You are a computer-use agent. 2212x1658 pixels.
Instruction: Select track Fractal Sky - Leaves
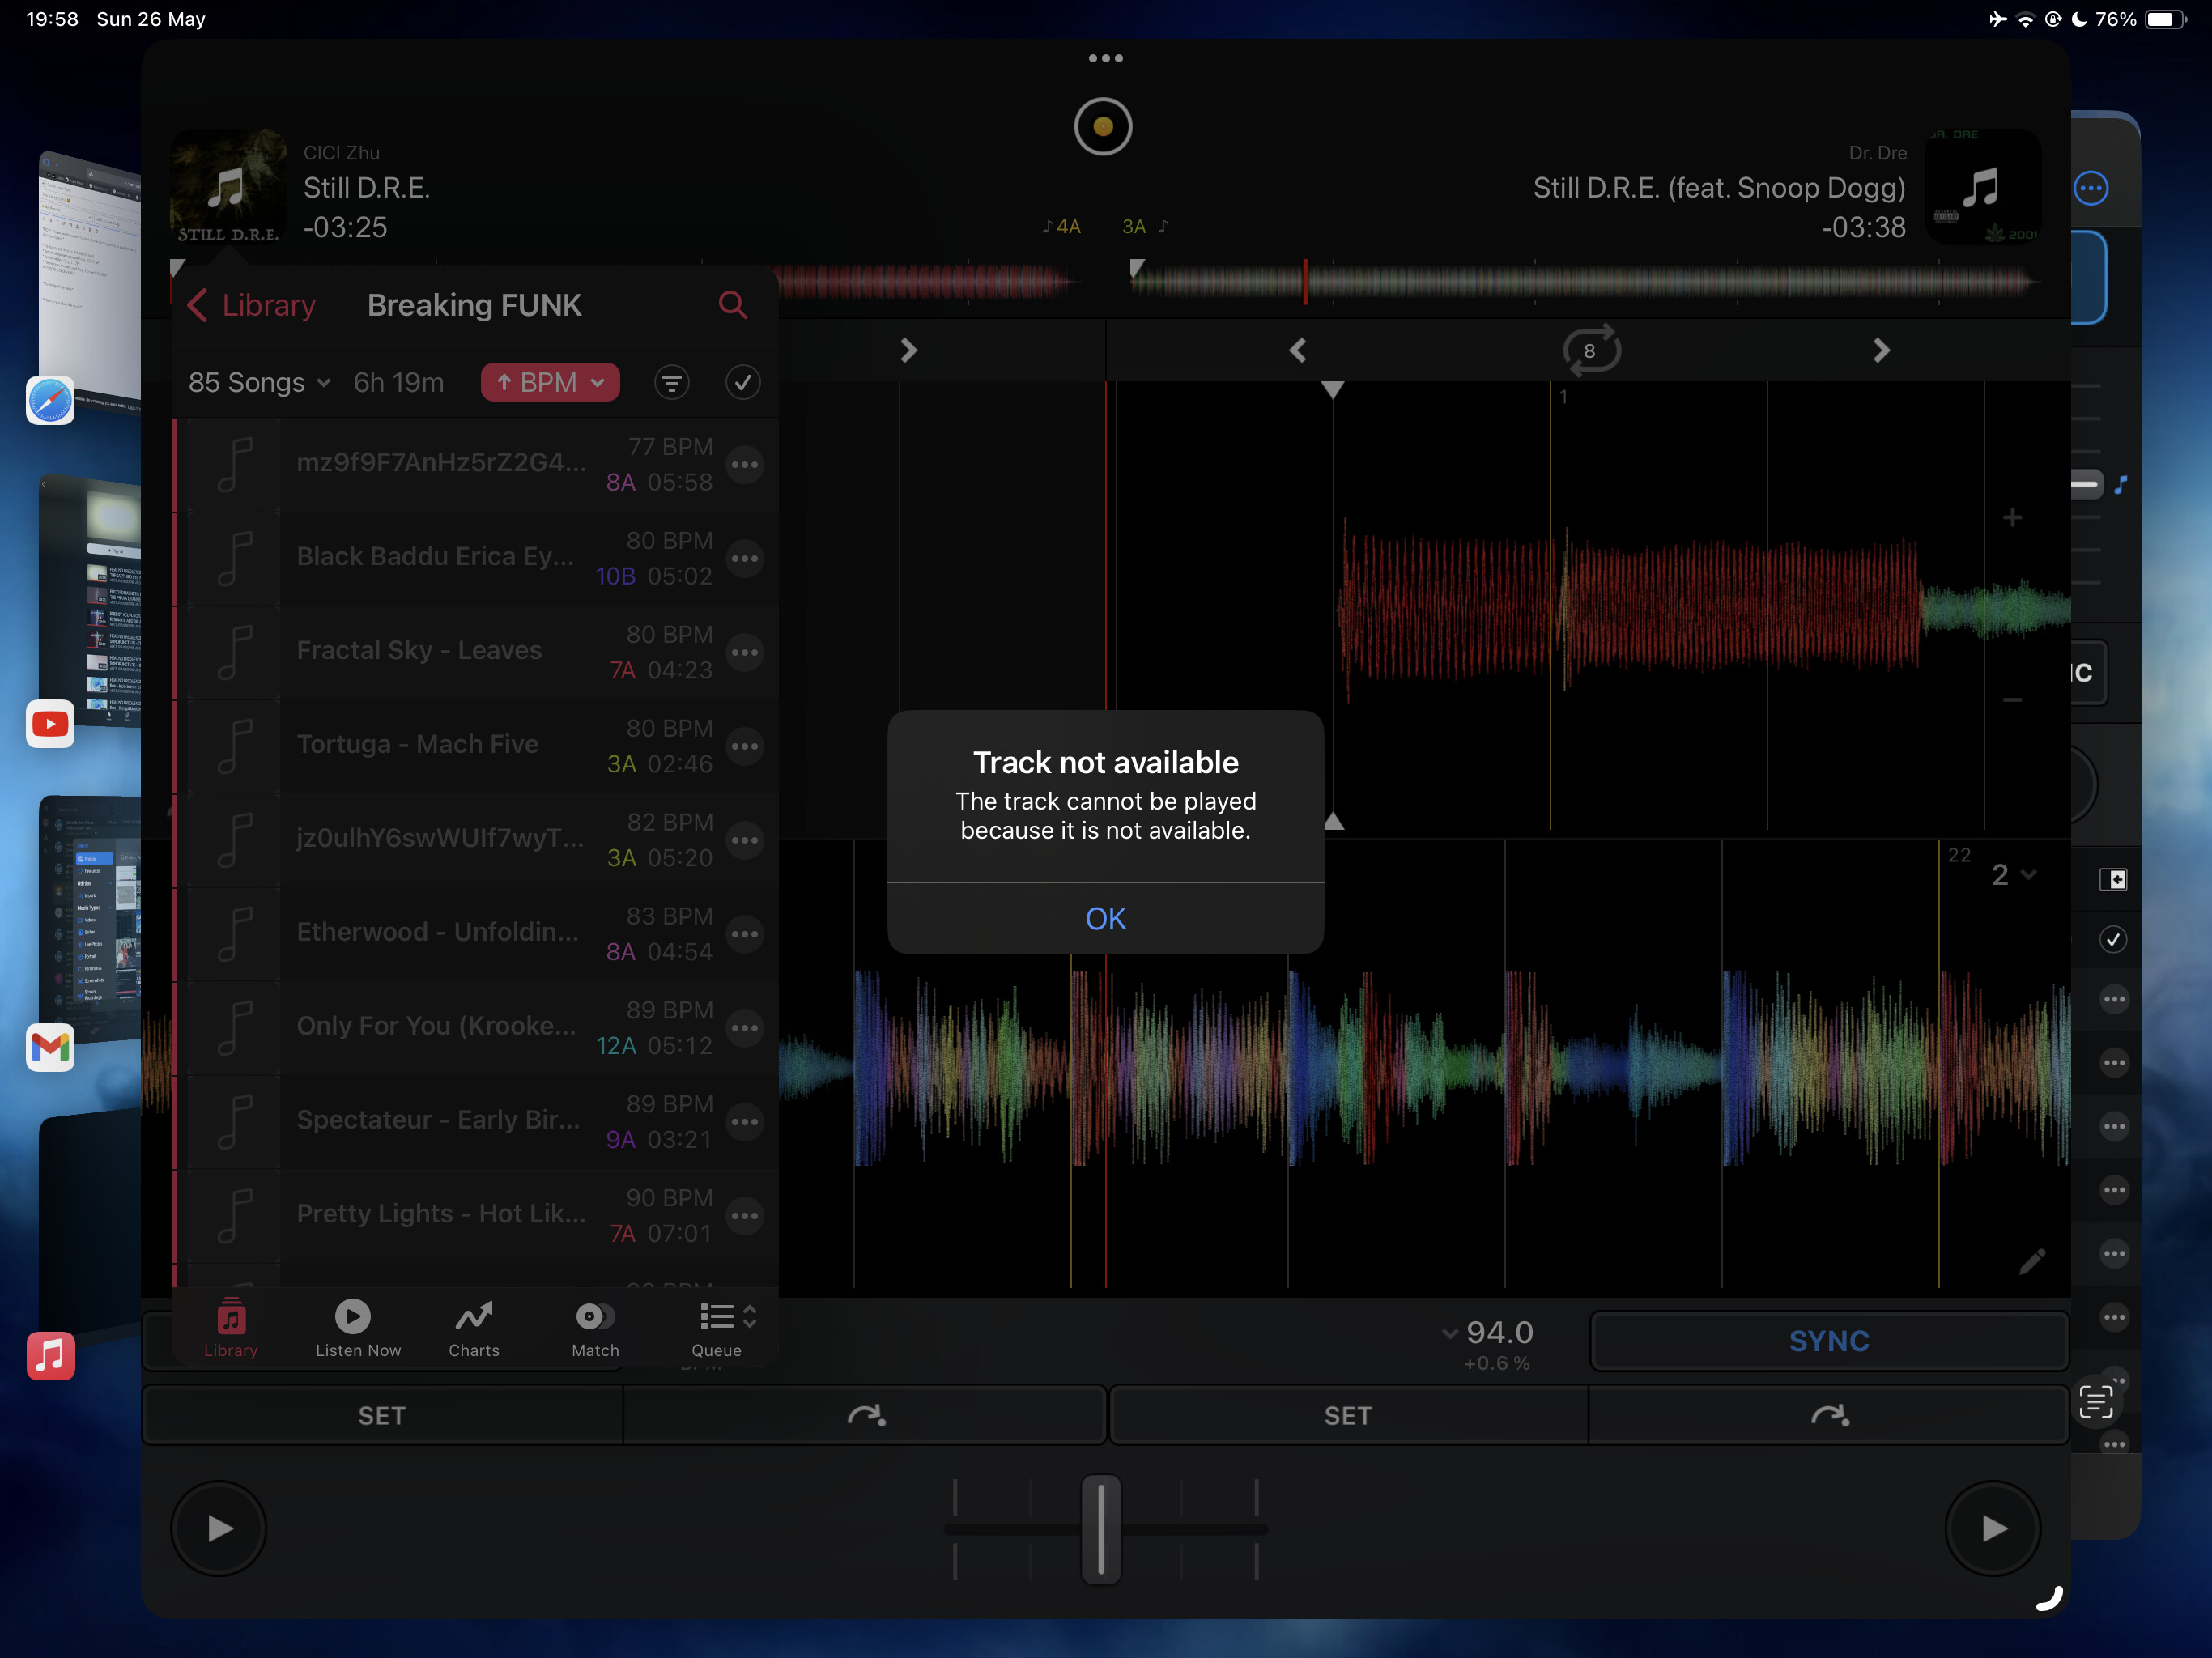[x=475, y=652]
